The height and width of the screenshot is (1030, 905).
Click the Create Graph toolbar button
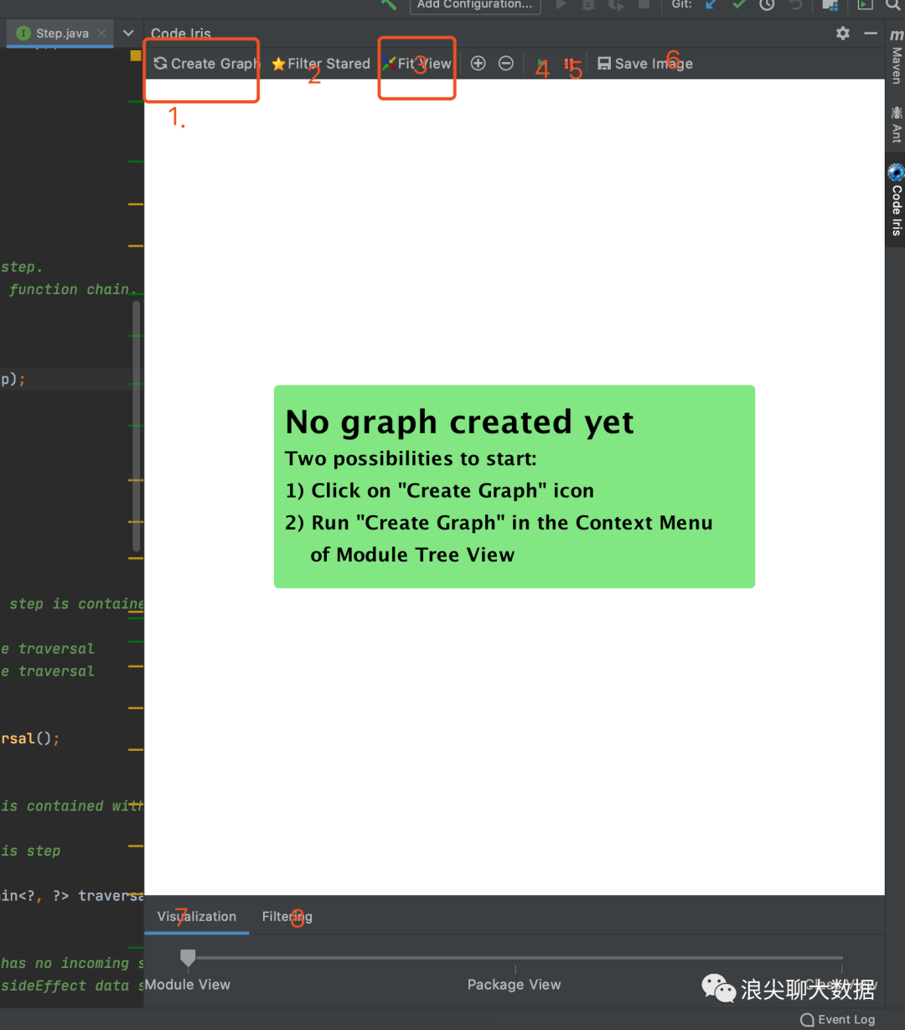pyautogui.click(x=206, y=64)
